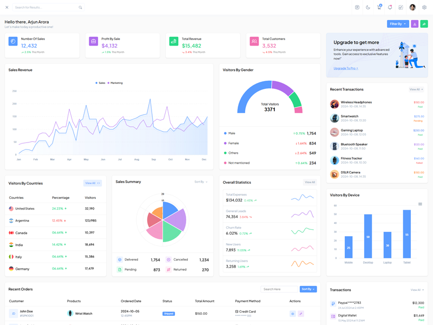Open Sort By in Sales Summary
The image size is (433, 325).
coord(201,182)
